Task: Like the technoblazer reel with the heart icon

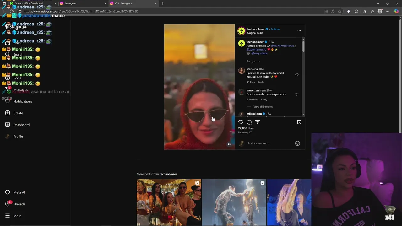Action: [241, 122]
